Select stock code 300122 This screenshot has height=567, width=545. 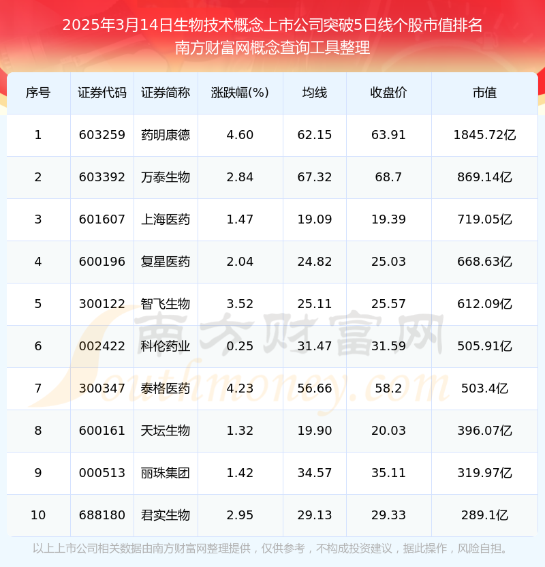coord(102,304)
